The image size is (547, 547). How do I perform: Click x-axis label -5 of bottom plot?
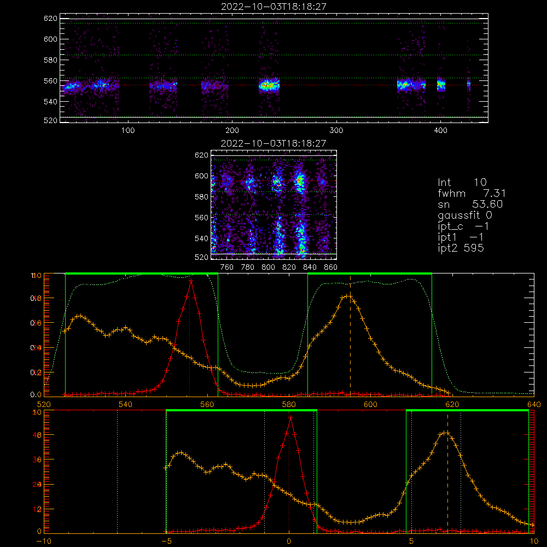pyautogui.click(x=166, y=541)
